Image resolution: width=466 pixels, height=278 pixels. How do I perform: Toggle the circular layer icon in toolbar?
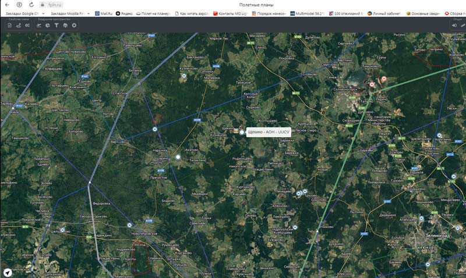coord(74,26)
